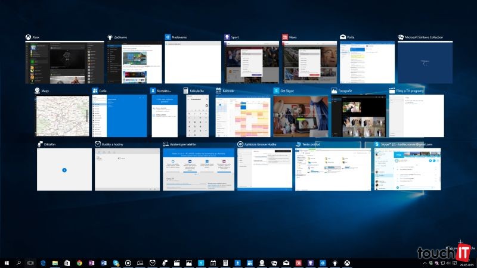
Task: Click the taskbar search magnifier icon
Action: (18, 263)
